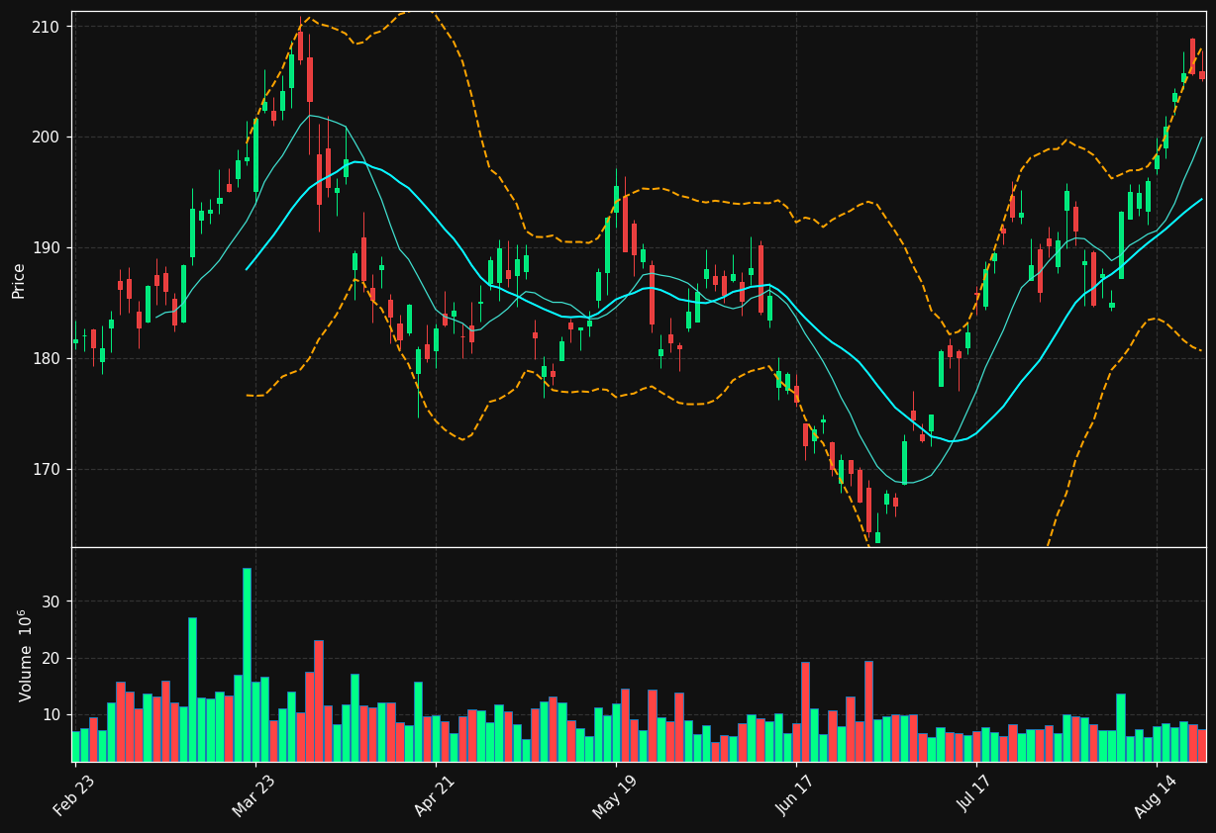Click the 20 volume axis label
Viewport: 1216px width, 833px height.
tap(51, 659)
